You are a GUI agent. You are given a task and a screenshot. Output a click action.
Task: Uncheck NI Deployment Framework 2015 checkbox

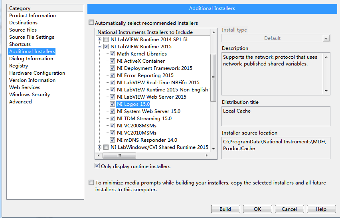[x=112, y=68]
